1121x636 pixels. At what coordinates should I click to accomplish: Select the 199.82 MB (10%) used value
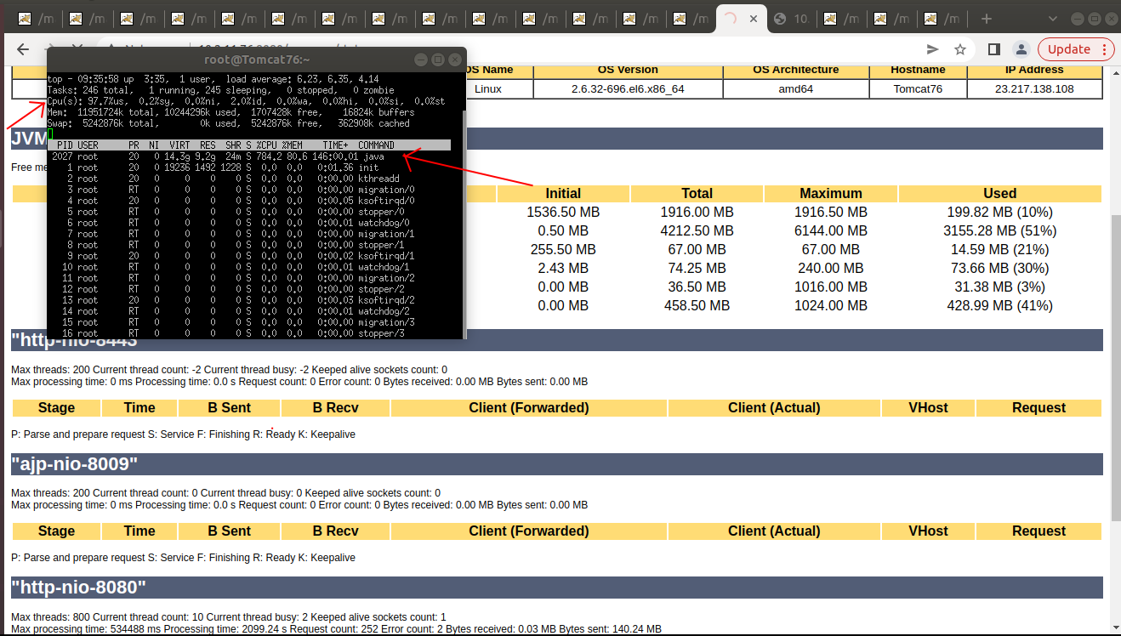click(x=1000, y=212)
